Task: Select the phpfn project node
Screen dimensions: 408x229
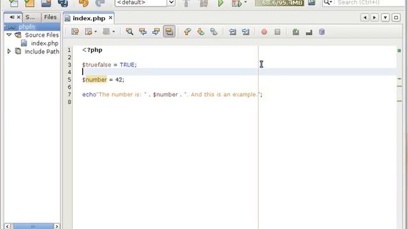Action: tap(27, 27)
